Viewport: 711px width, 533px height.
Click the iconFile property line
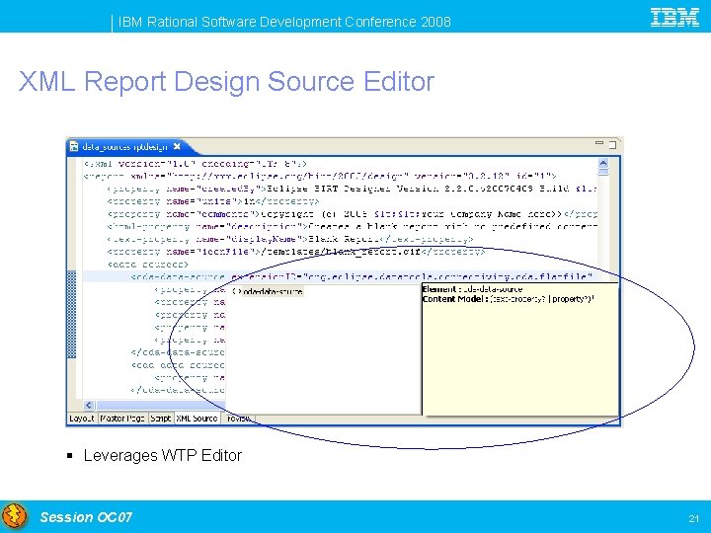tap(295, 252)
